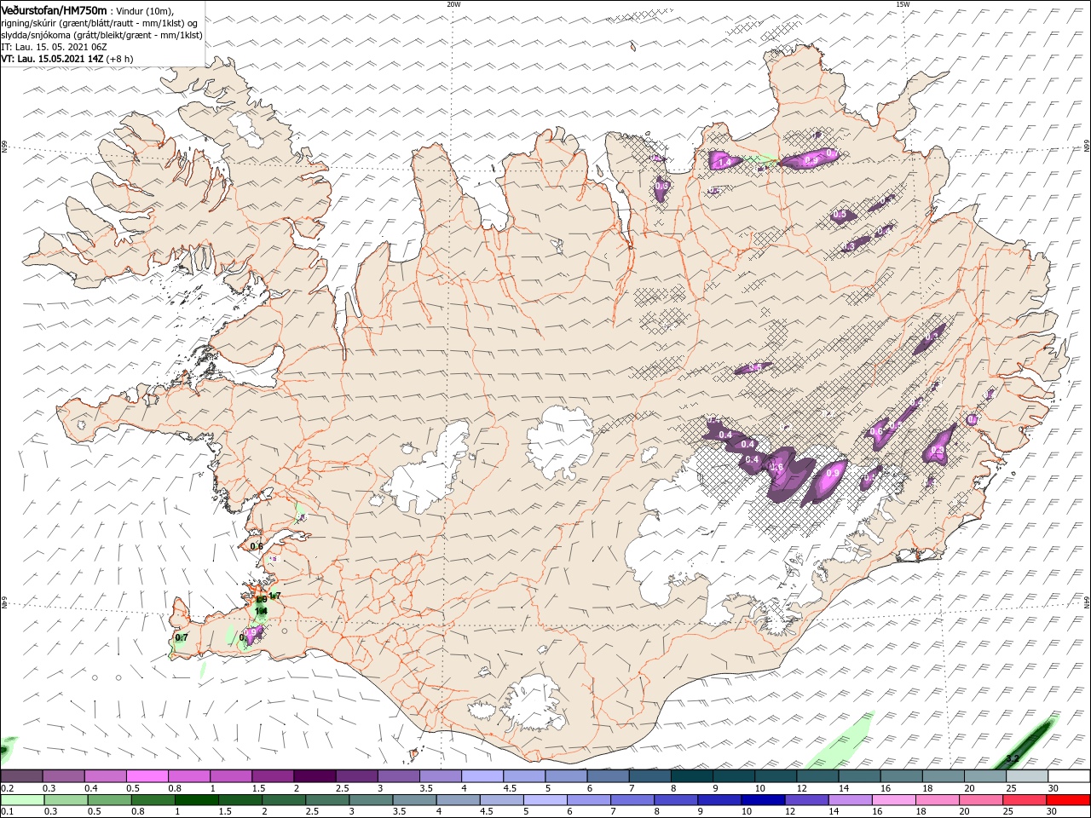
Task: Click the 'Vindur (10m)' description text
Action: (x=144, y=10)
